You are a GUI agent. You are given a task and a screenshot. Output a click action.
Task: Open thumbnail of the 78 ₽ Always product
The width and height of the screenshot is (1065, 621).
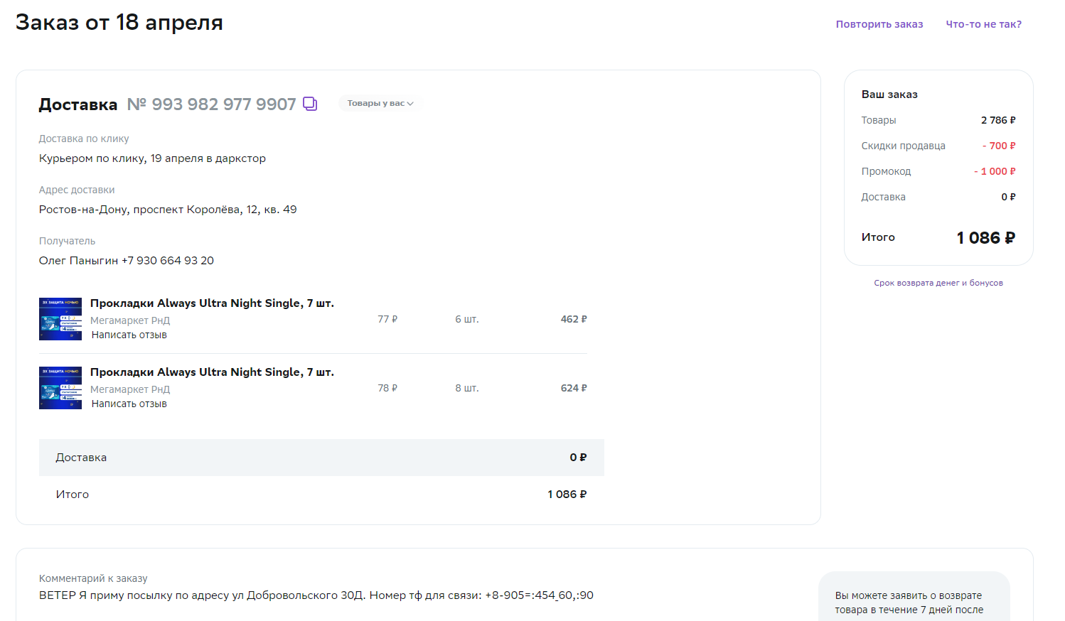[60, 388]
